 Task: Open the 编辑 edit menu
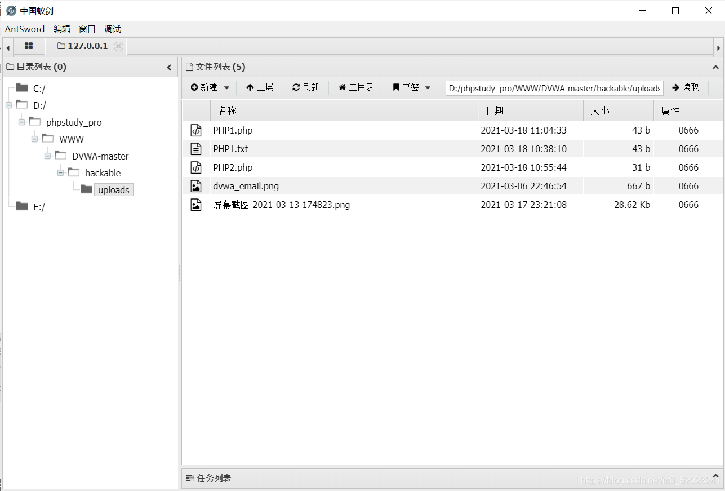[62, 29]
